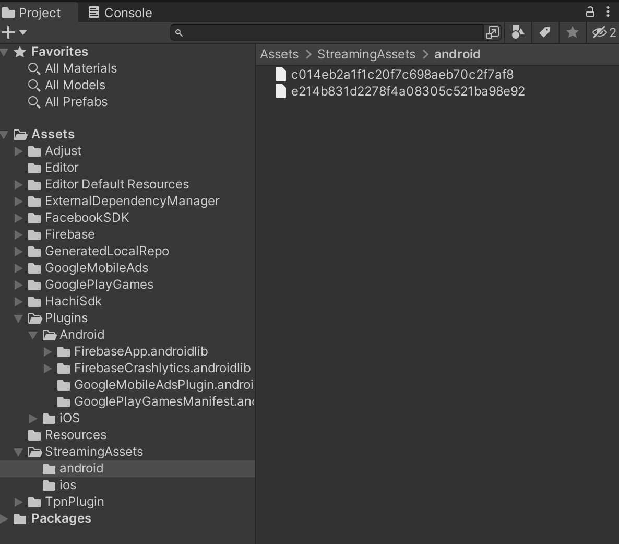Click the All Prefabs search icon
The image size is (619, 544).
click(x=34, y=102)
